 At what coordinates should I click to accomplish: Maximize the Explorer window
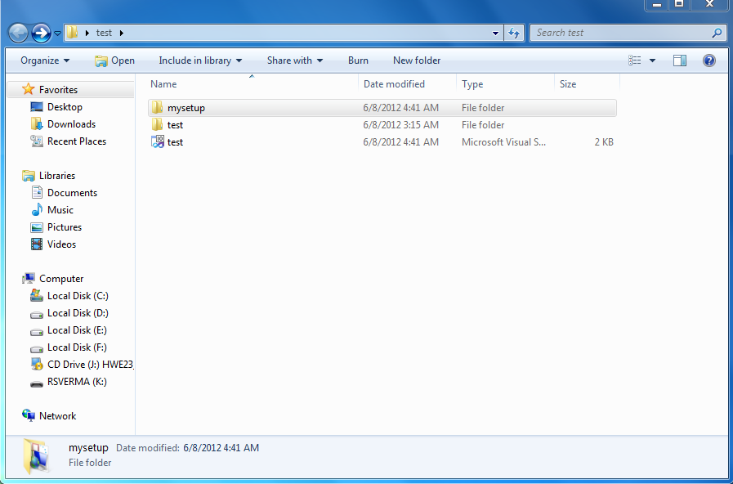tap(679, 4)
